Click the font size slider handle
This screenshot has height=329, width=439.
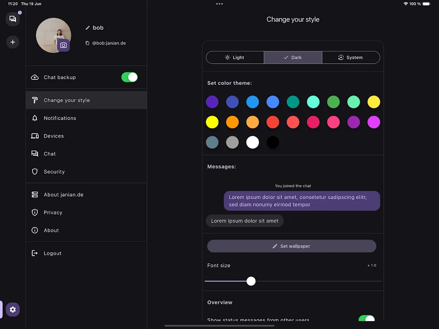coord(251,281)
